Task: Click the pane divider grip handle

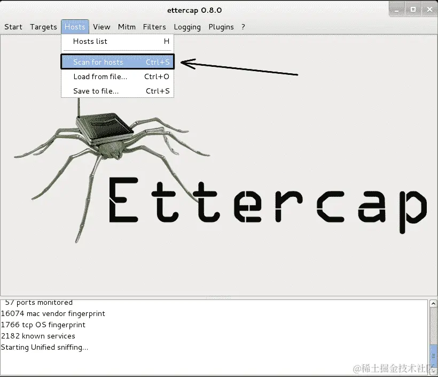Action: tap(218, 298)
